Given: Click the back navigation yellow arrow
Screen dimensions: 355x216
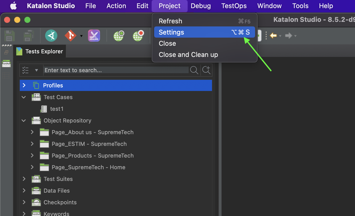Looking at the screenshot, I should point(273,36).
